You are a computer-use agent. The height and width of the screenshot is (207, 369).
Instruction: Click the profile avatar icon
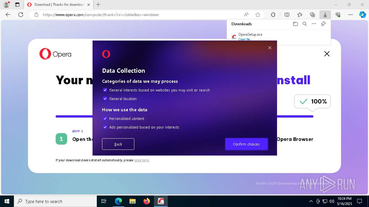6,5
